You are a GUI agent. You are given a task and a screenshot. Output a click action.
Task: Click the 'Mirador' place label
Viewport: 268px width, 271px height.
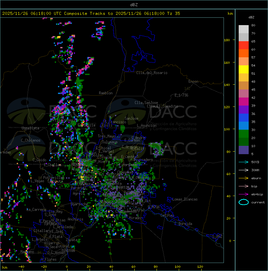point(136,218)
